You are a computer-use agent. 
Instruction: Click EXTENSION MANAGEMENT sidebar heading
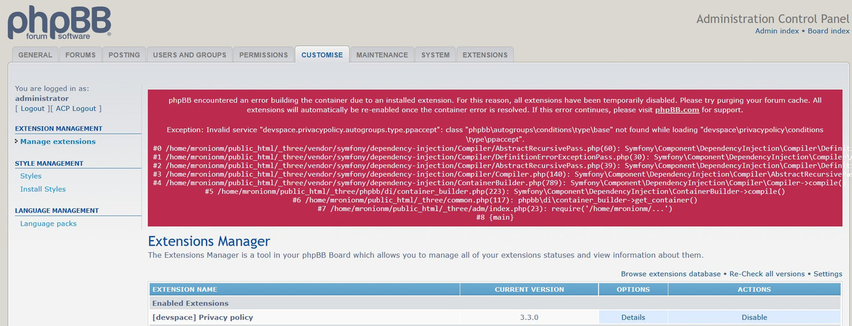59,128
